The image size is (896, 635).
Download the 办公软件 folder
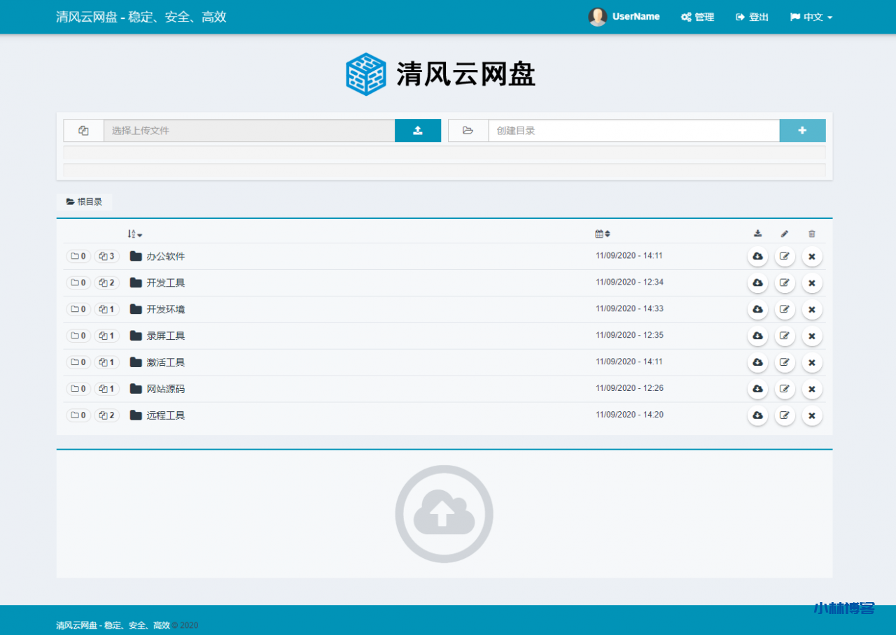tap(757, 257)
